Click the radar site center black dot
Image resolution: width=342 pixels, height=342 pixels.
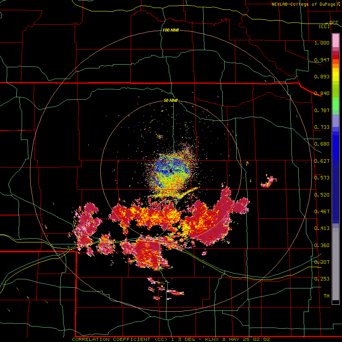click(171, 171)
